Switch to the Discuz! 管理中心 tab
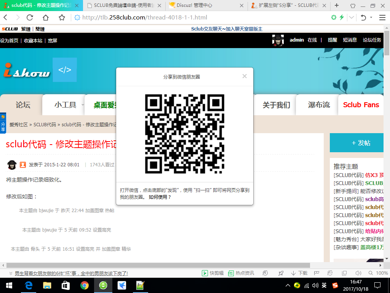Viewport: 390px width, 293px height. pos(206,5)
